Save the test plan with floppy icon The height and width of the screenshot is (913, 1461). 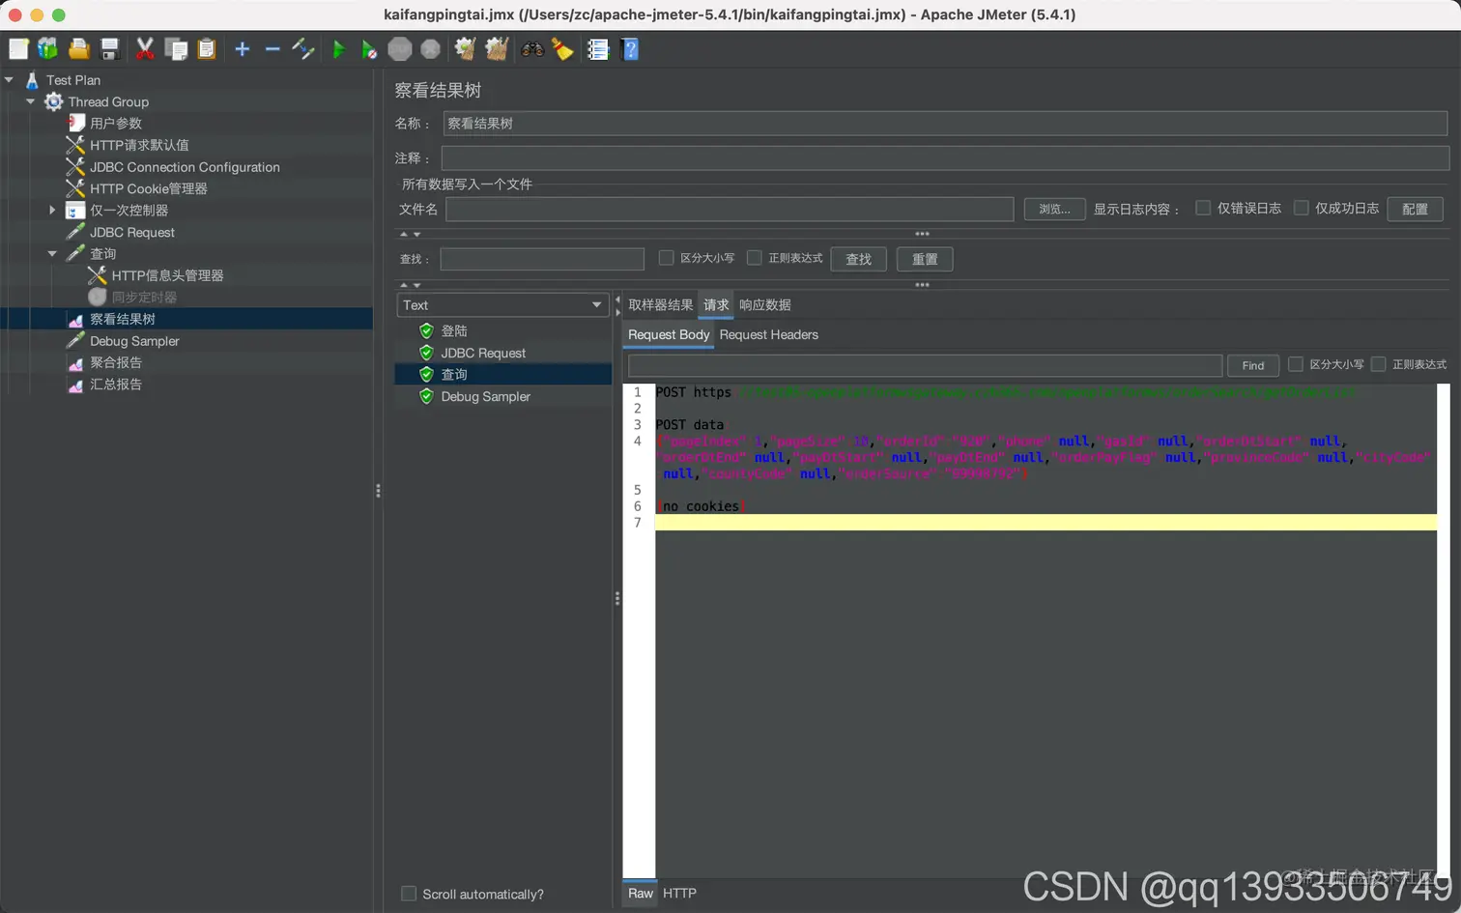coord(110,48)
